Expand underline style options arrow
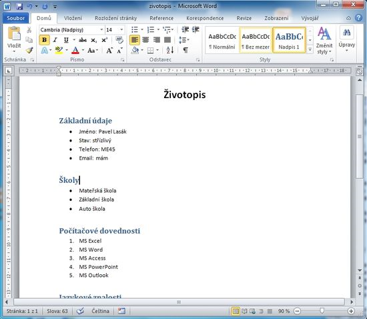Viewport: 367px width, 319px height. (x=73, y=40)
